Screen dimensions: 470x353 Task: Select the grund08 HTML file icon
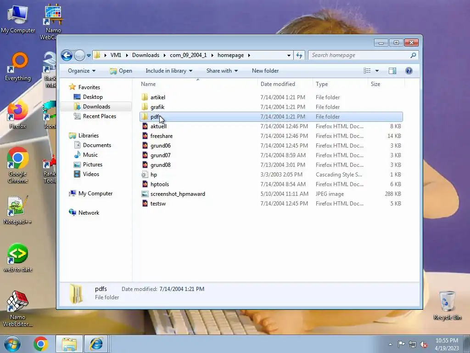[145, 165]
